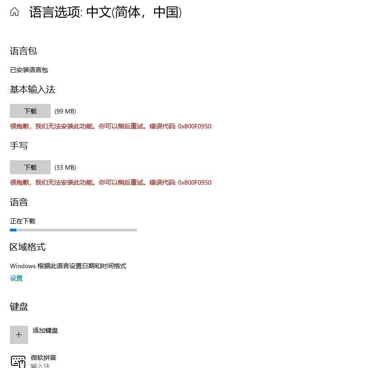The width and height of the screenshot is (387, 368).
Task: Download the 99 MB basic input method pack
Action: click(x=30, y=111)
